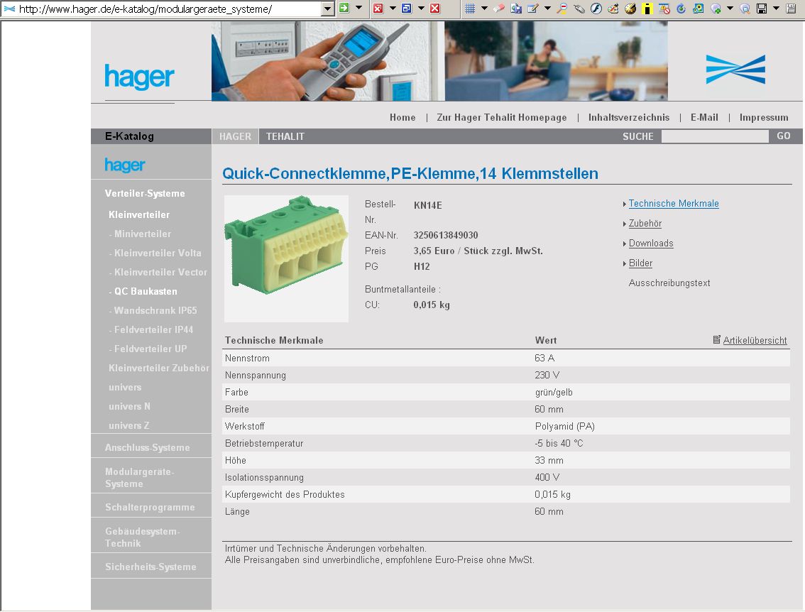
Task: Click the Isolationsspannung value 400 V
Action: tap(547, 478)
